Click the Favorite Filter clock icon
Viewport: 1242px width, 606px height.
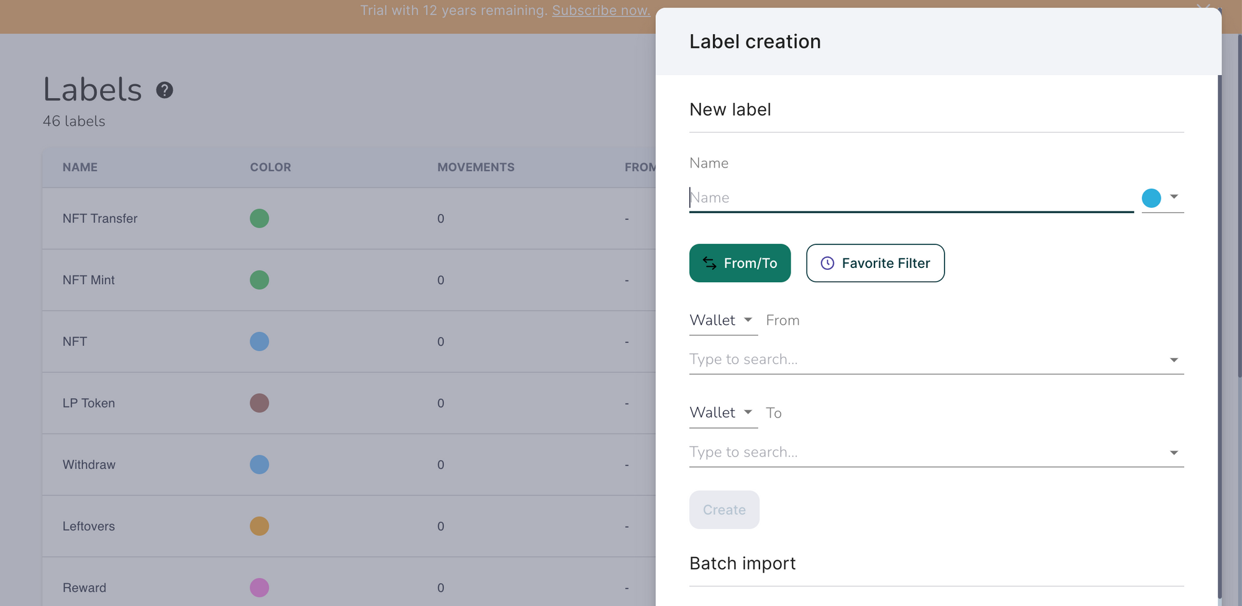tap(827, 263)
